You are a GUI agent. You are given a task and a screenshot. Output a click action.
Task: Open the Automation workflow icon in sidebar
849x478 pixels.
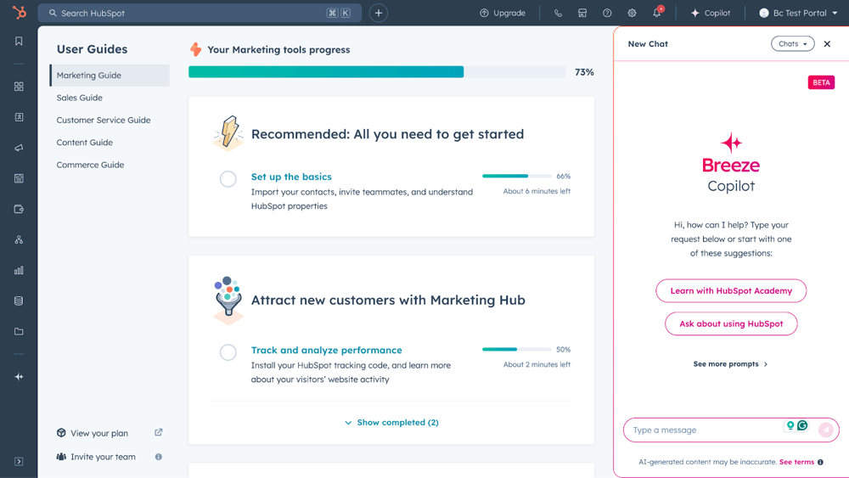point(19,239)
